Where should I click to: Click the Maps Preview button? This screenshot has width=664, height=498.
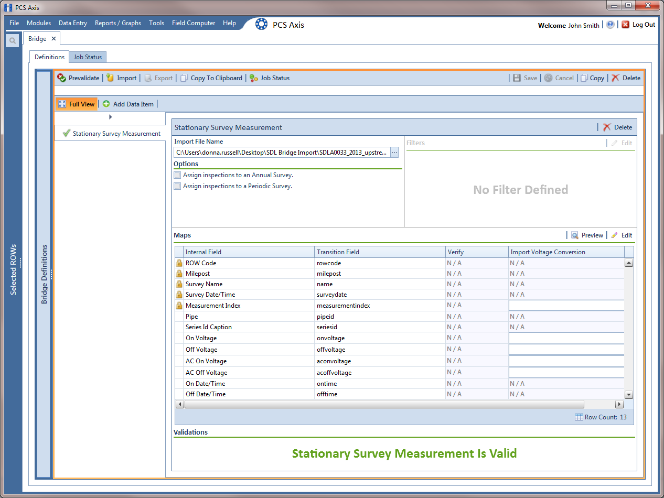pos(587,235)
